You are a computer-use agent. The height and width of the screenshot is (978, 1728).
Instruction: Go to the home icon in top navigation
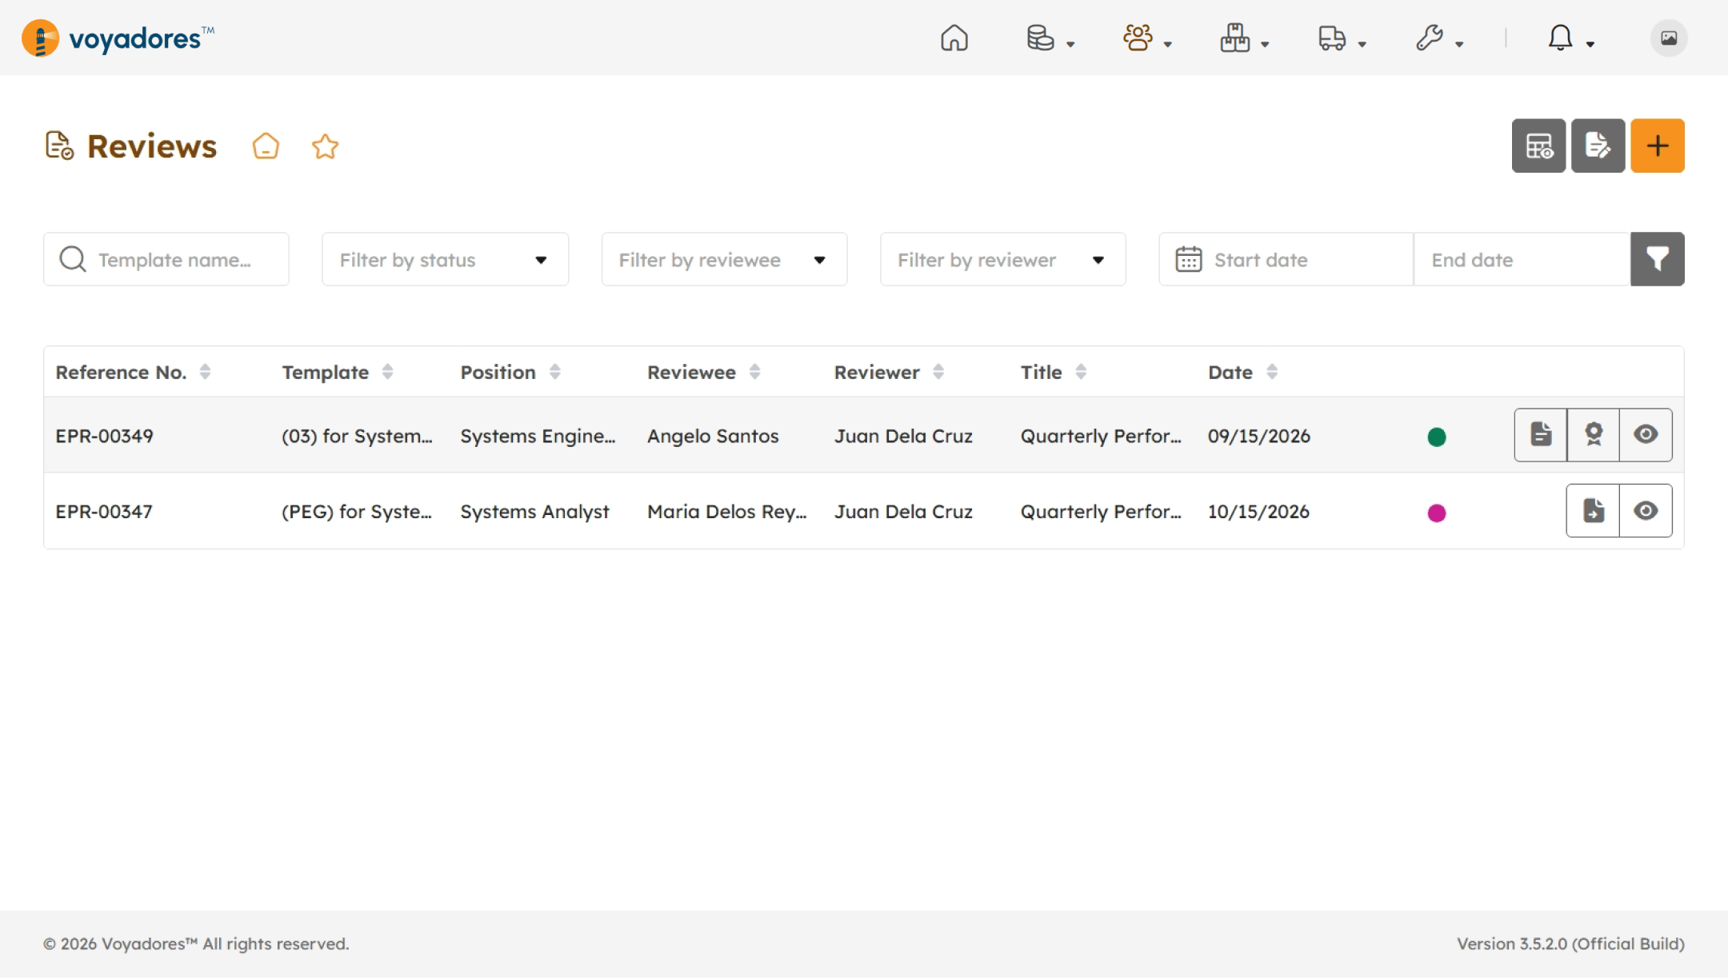954,38
